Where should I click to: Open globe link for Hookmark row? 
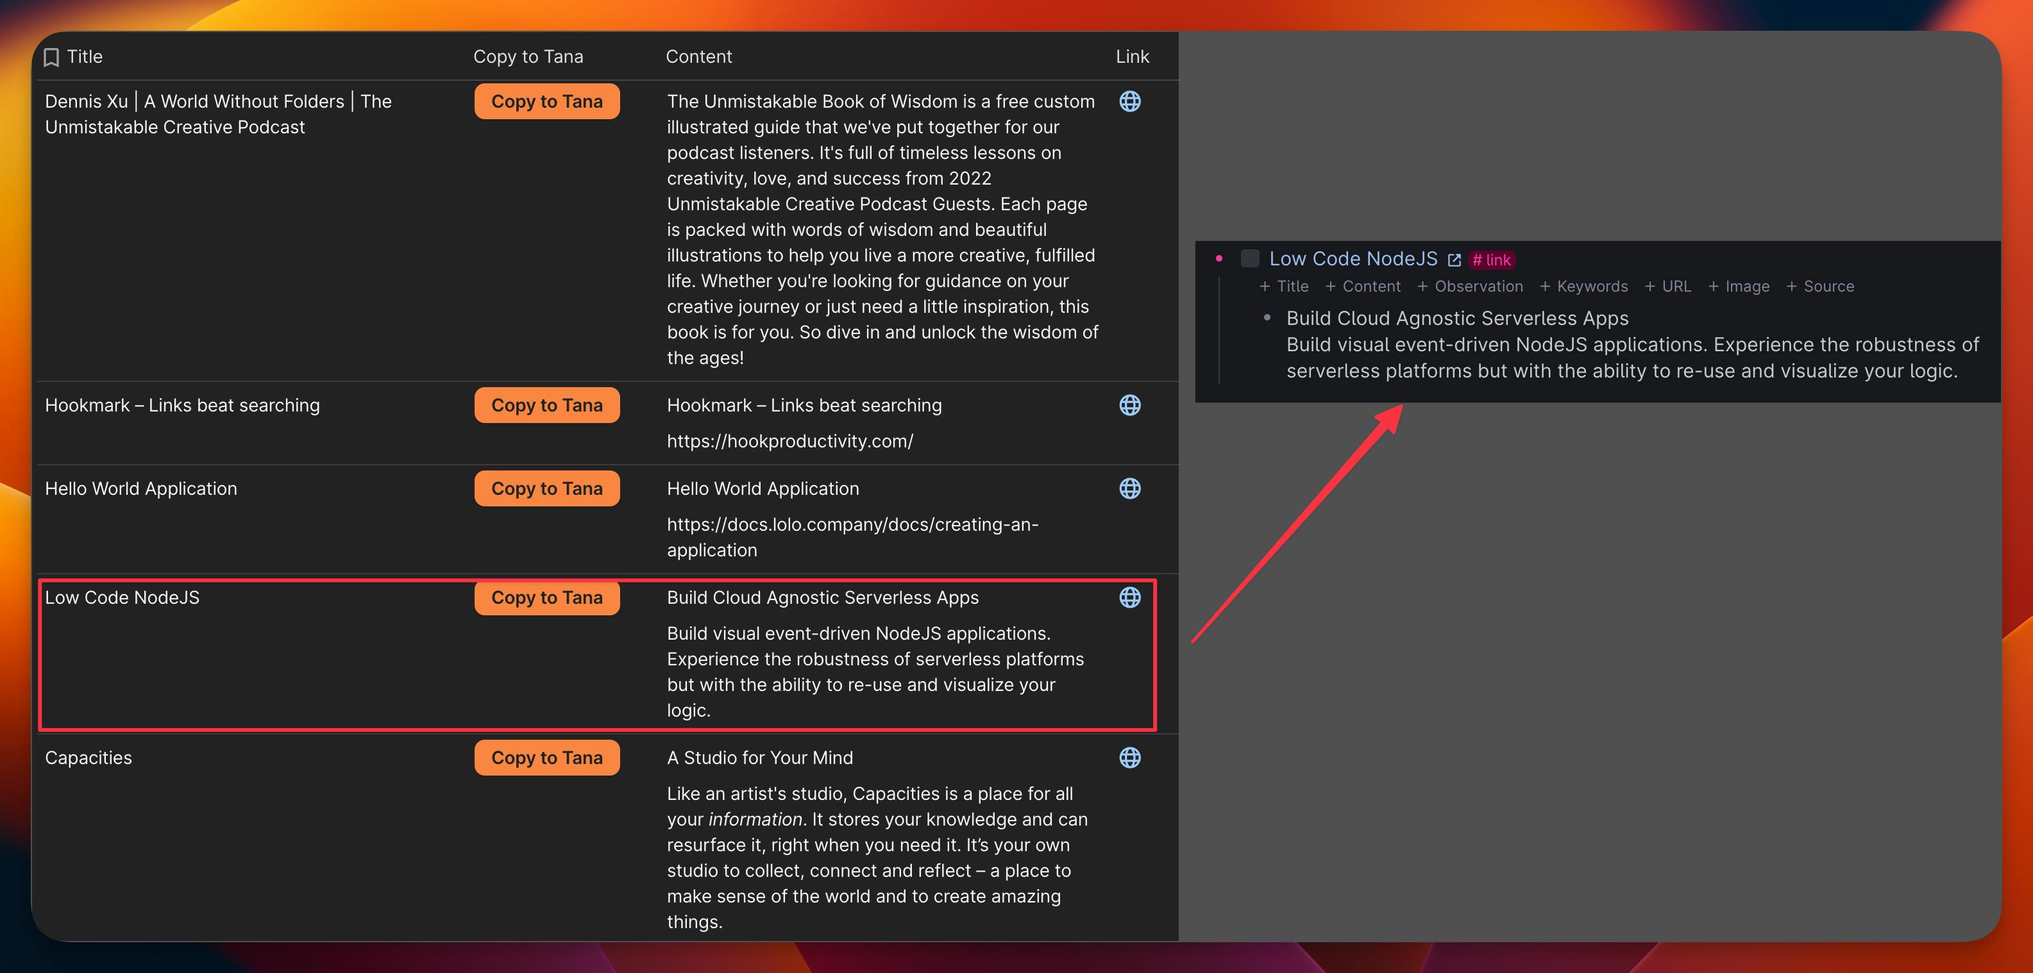point(1129,405)
